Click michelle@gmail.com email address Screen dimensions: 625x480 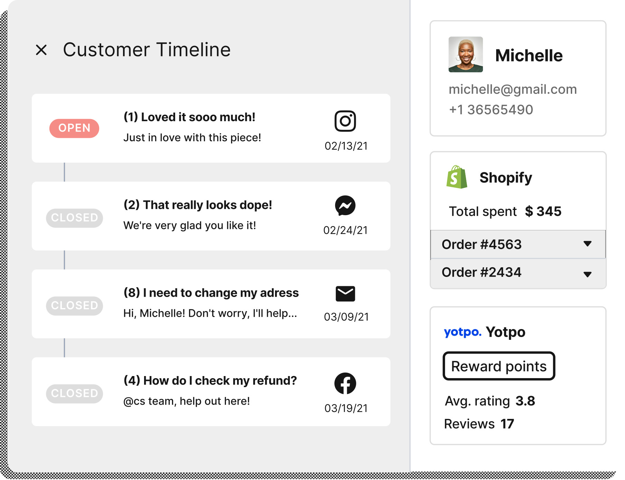(512, 89)
